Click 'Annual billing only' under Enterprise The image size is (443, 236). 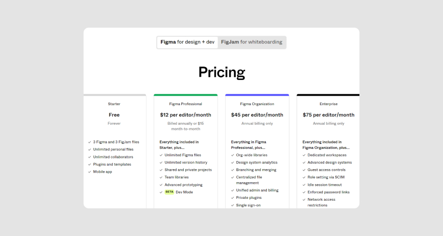[329, 123]
